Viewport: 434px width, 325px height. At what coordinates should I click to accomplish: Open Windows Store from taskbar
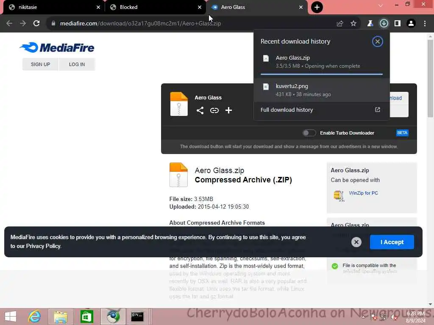pyautogui.click(x=86, y=317)
